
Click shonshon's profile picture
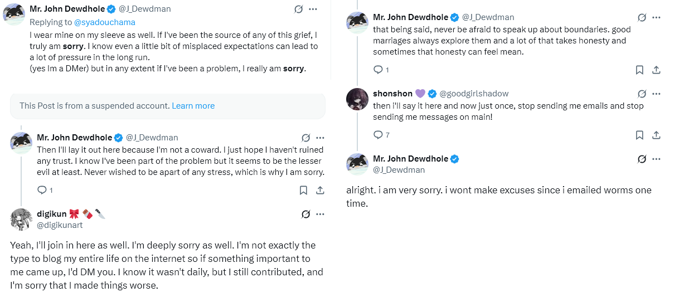[x=357, y=99]
